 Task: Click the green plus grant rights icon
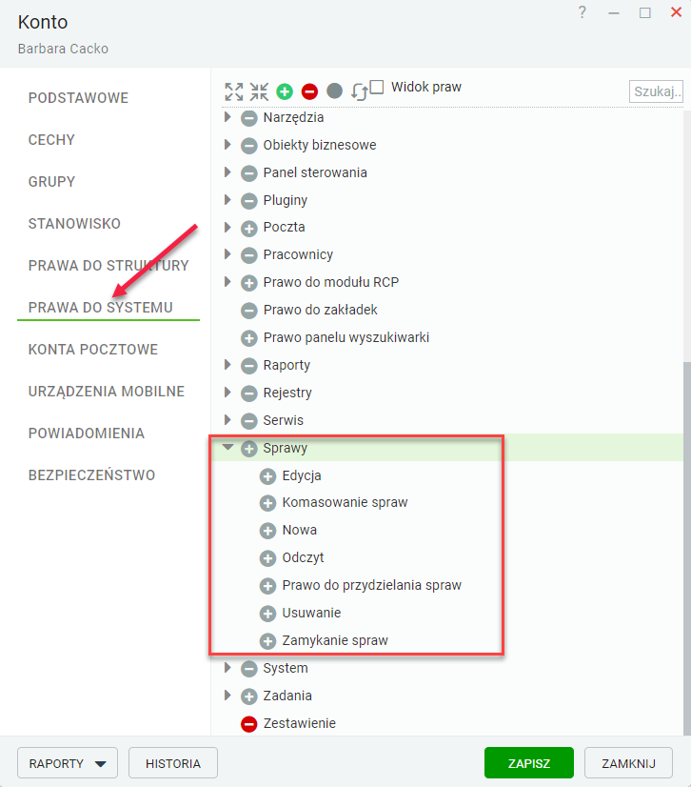[x=285, y=91]
